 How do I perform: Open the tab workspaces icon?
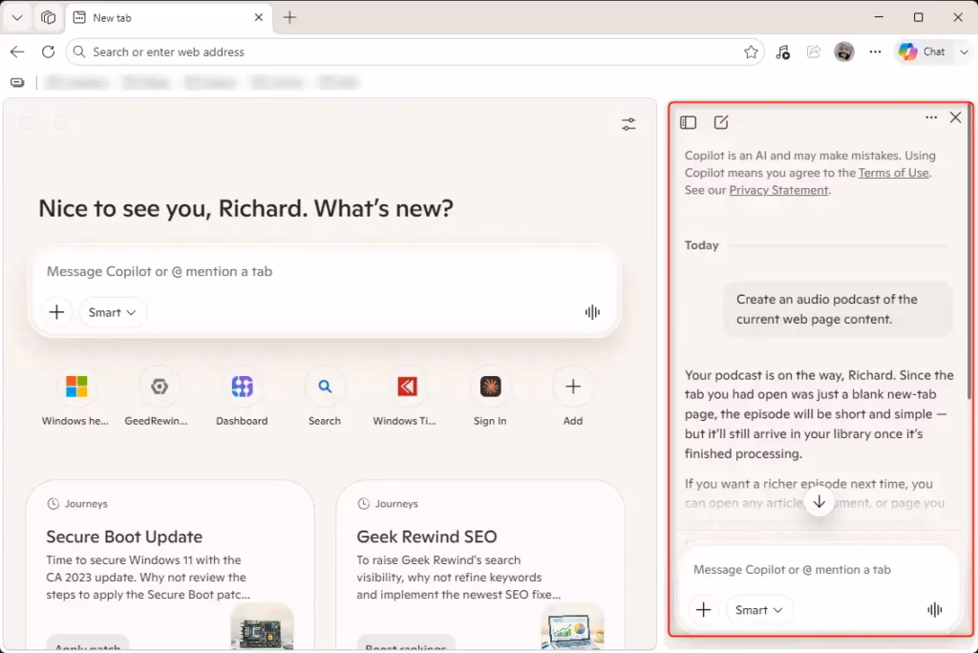(x=48, y=17)
